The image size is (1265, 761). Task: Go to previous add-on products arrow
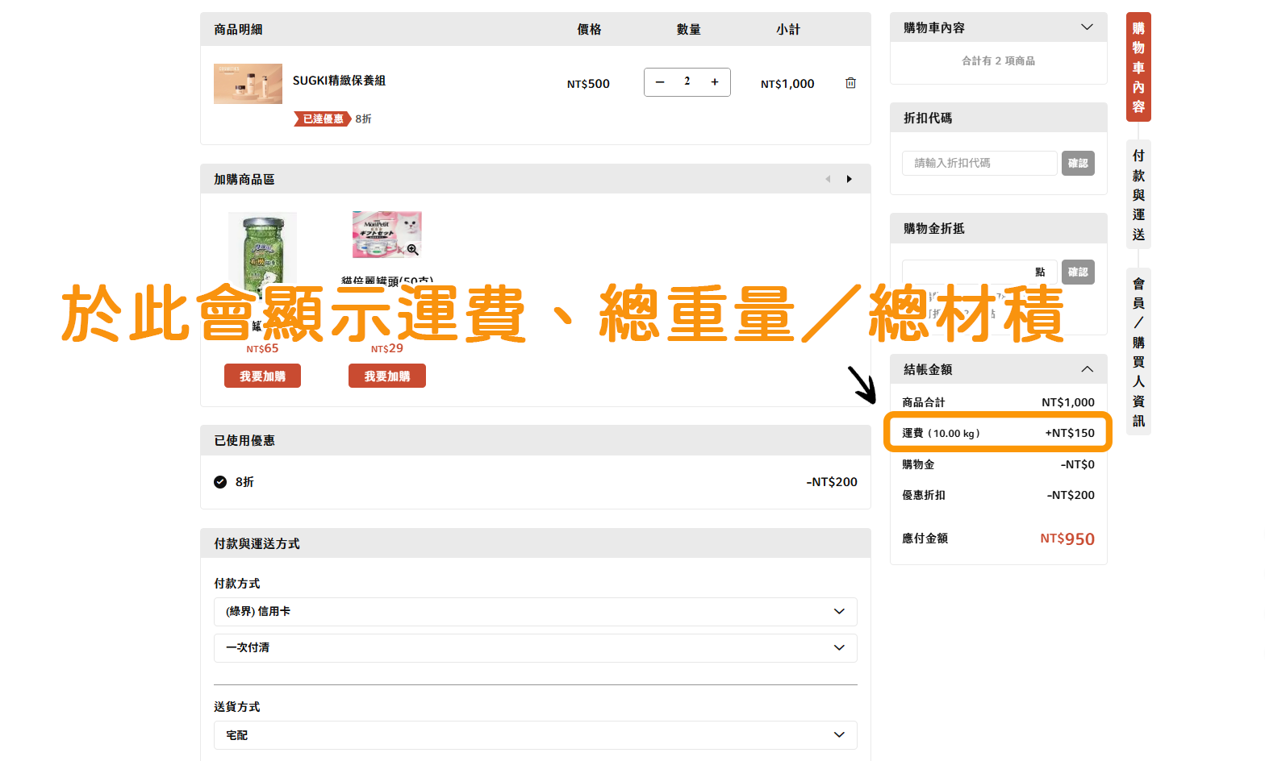point(828,179)
